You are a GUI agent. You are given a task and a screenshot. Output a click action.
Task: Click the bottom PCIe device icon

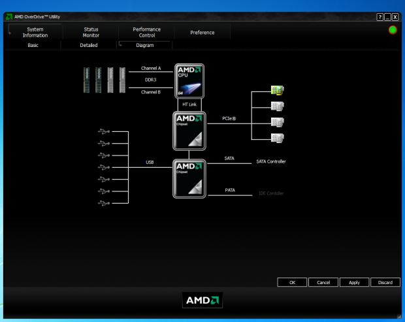click(x=277, y=137)
